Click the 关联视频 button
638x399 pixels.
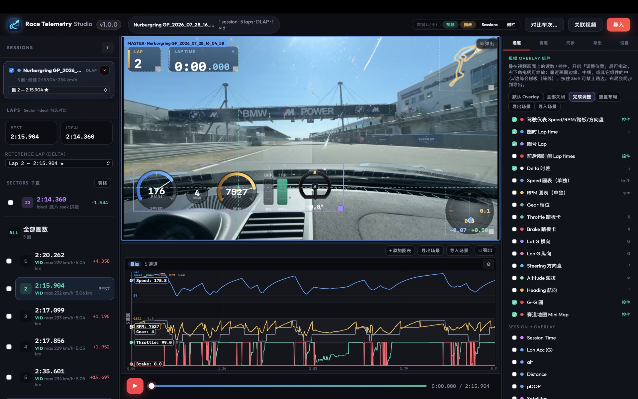(585, 25)
